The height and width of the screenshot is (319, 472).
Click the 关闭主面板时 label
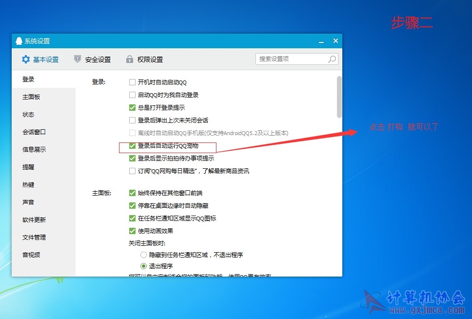(x=147, y=243)
